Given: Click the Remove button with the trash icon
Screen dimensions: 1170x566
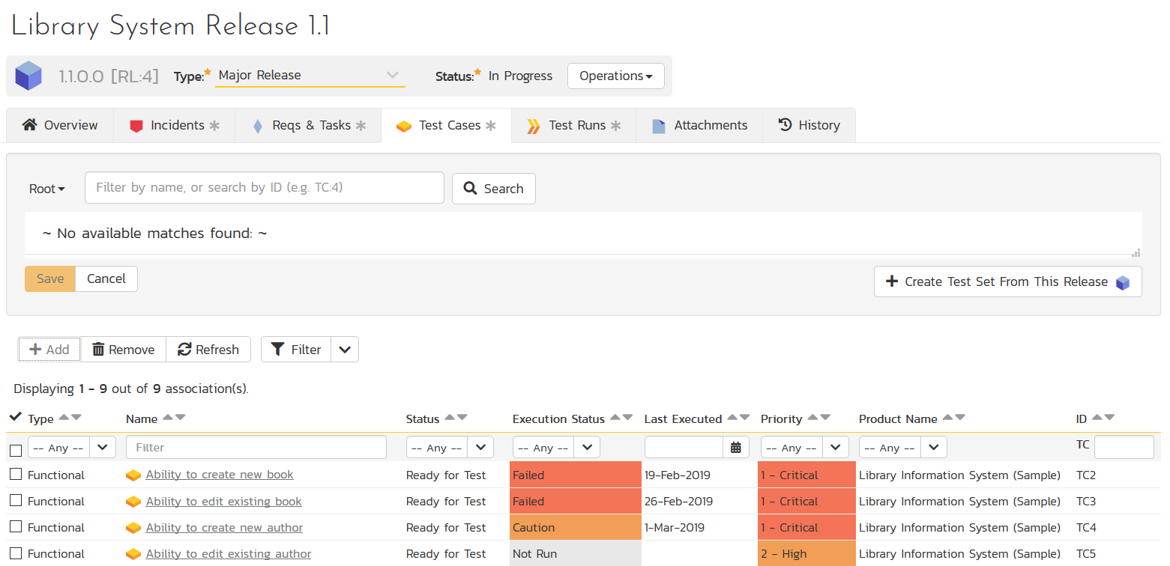Looking at the screenshot, I should 123,350.
